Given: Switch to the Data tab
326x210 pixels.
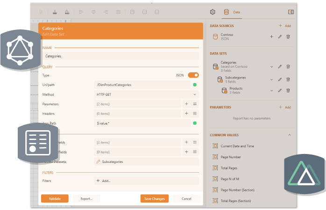Looking at the screenshot, I should (x=232, y=12).
